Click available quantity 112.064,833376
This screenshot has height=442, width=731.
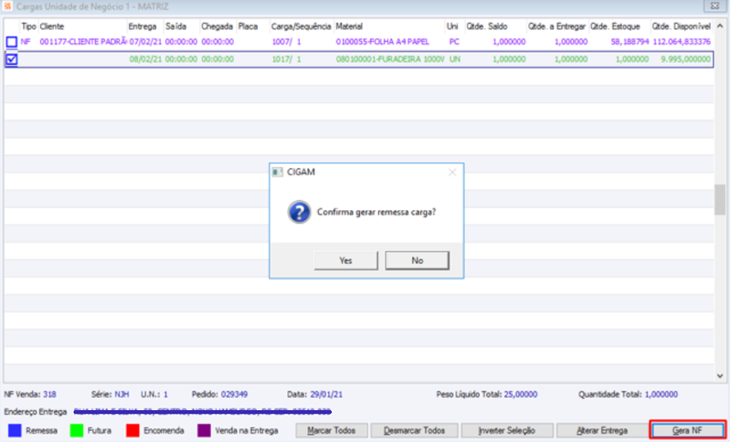(682, 42)
